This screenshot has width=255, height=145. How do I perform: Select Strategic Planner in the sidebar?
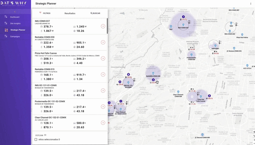point(18,30)
